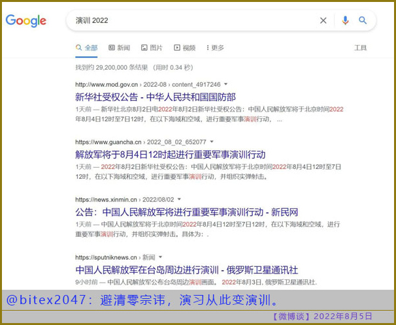
Task: Open the dropdown arrow next to news.xinmin.cn URL
Action: 179,199
